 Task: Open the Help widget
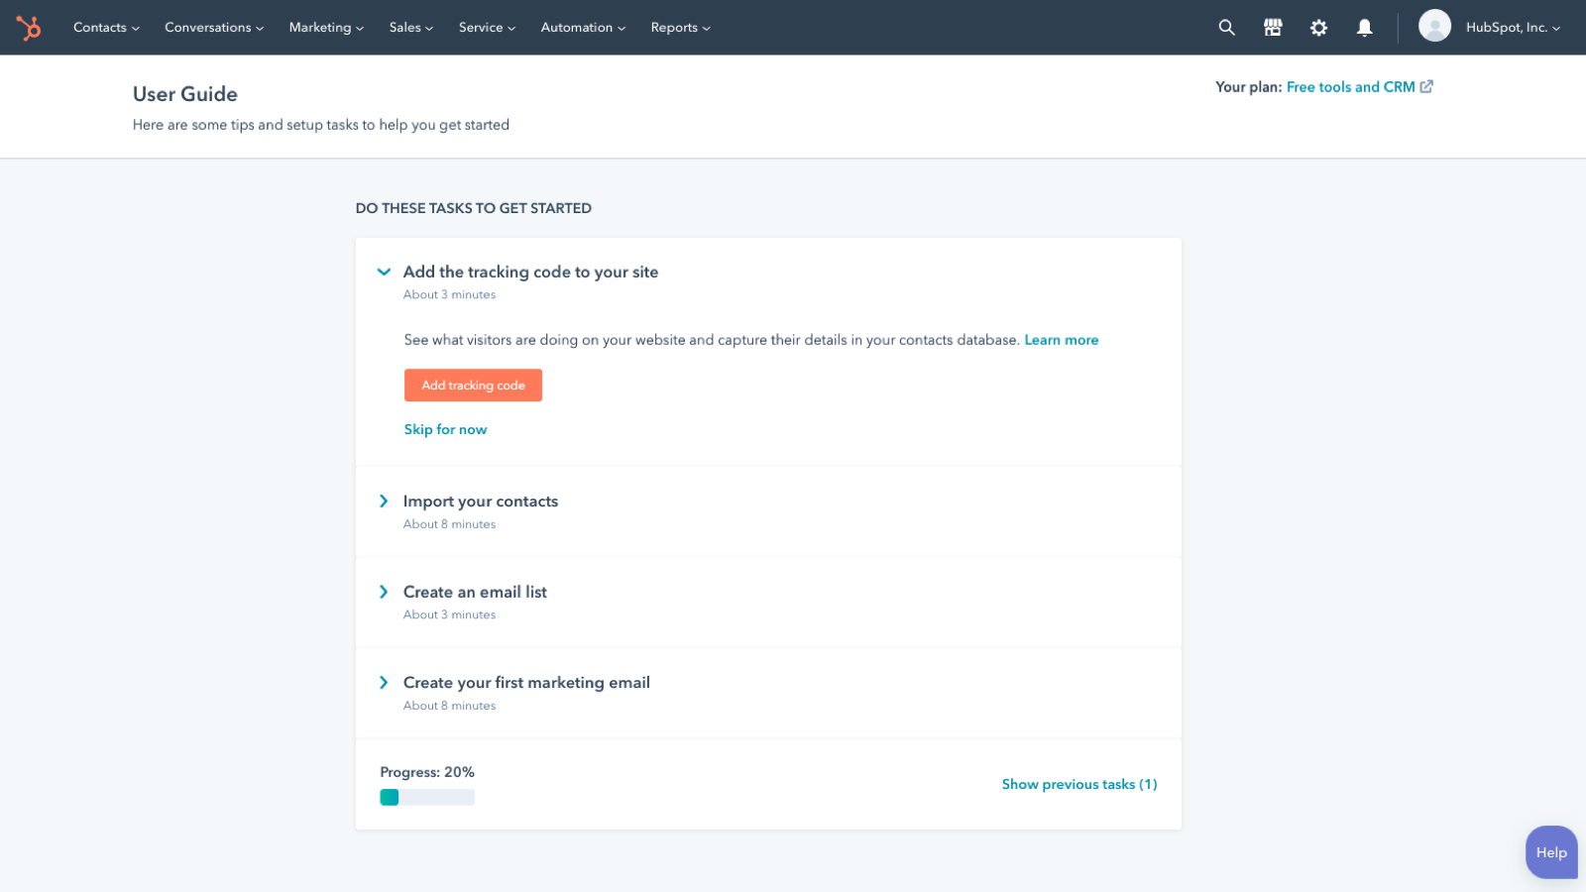tap(1550, 851)
